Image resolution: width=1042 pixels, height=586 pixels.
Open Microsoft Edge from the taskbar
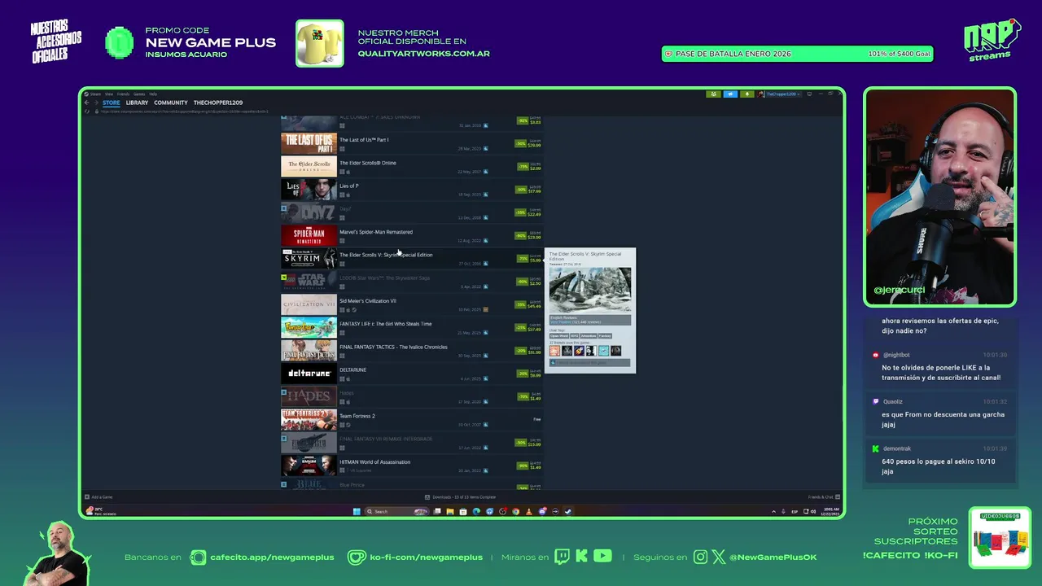click(476, 512)
